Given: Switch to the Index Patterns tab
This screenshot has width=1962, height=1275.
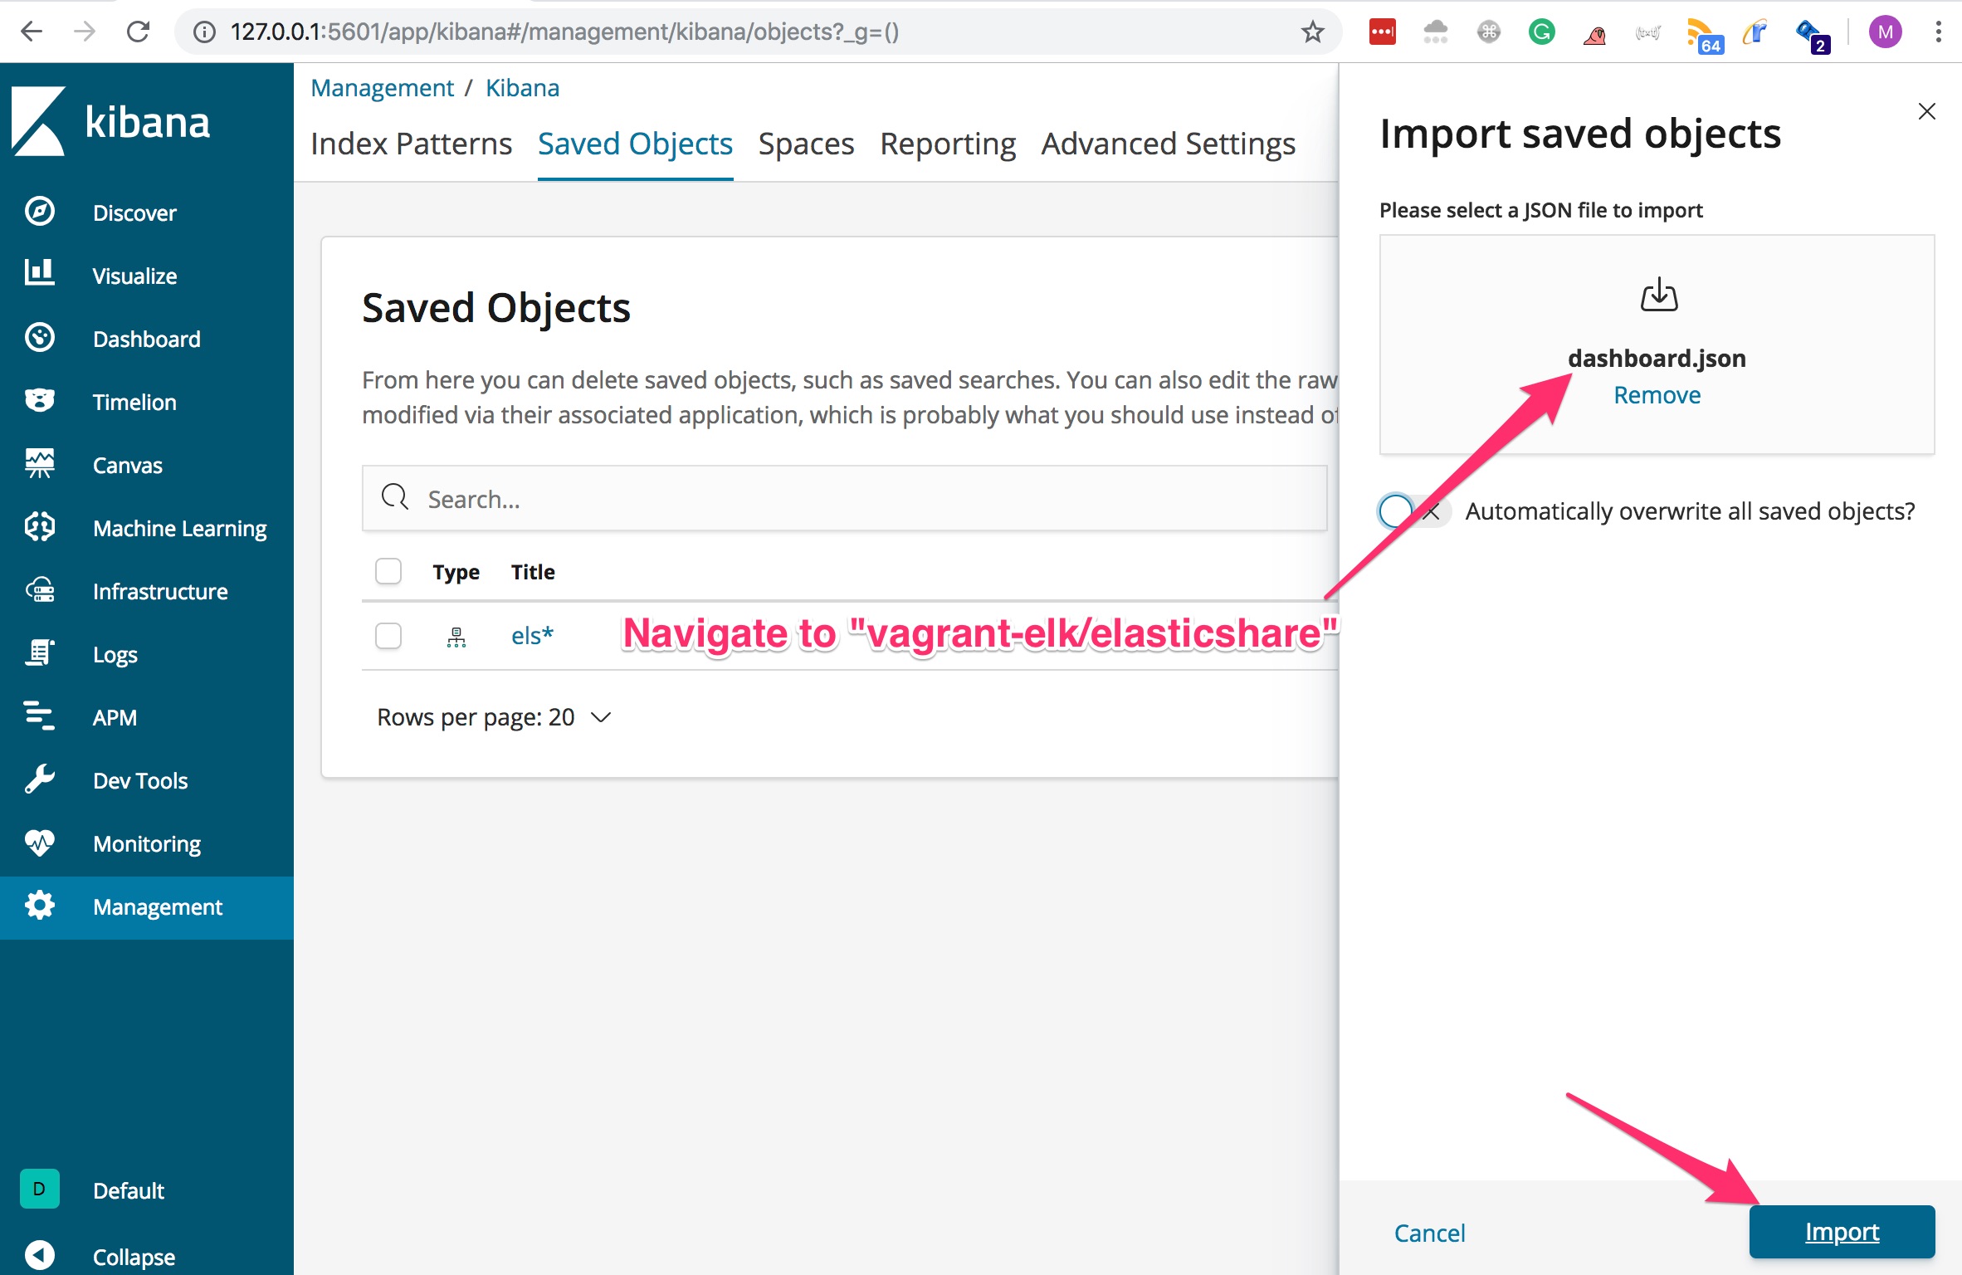Looking at the screenshot, I should point(411,144).
